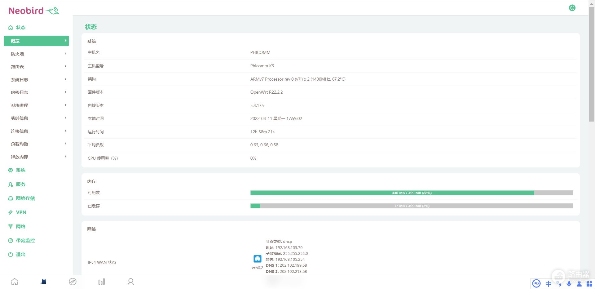Open 系统日志 via its chevron arrow

tap(65, 79)
